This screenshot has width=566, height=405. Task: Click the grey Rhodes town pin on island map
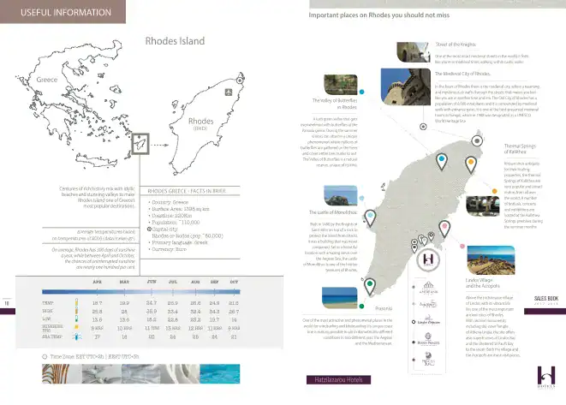click(x=477, y=140)
